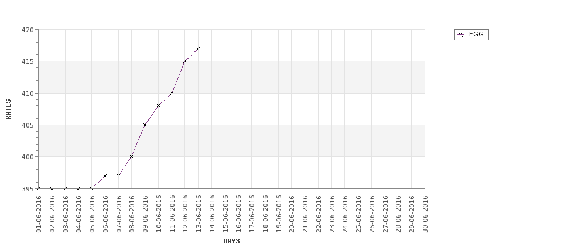The height and width of the screenshot is (251, 571).
Task: Click the 400 rate point on 08-06-2016
Action: [131, 156]
